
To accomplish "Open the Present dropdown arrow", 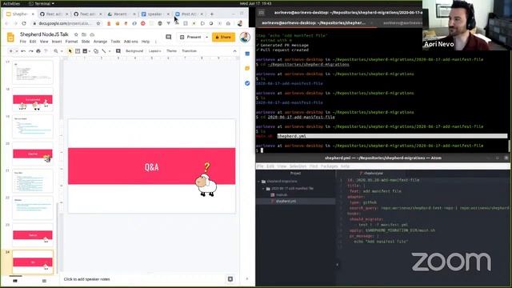I will 206,38.
